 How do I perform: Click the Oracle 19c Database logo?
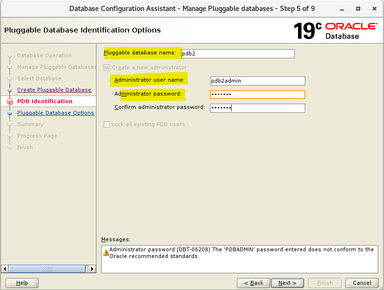[335, 31]
